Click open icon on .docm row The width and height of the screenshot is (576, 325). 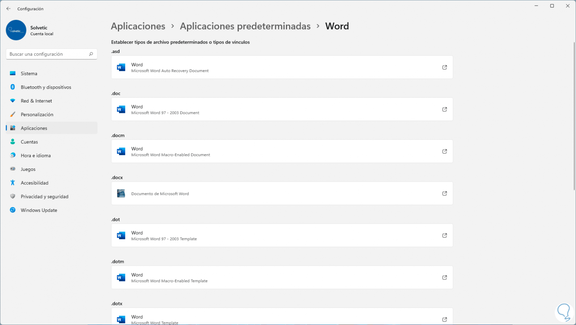[444, 151]
